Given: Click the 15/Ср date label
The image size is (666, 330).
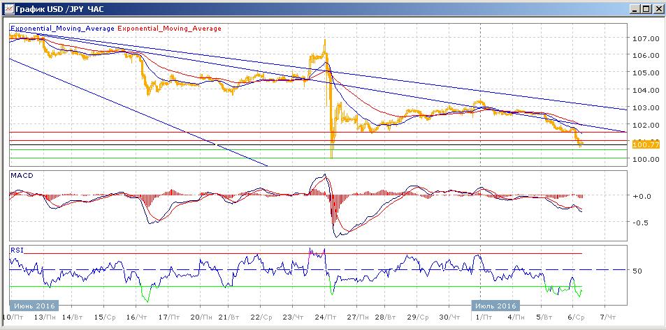Looking at the screenshot, I should coord(105,317).
